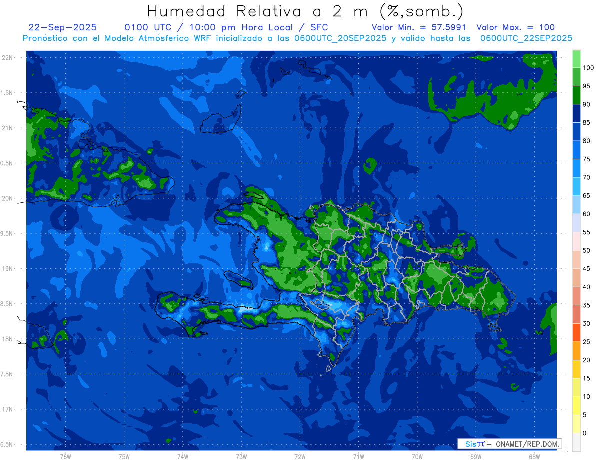Click the '69W' longitude axis label
The image size is (600, 463).
click(x=476, y=456)
